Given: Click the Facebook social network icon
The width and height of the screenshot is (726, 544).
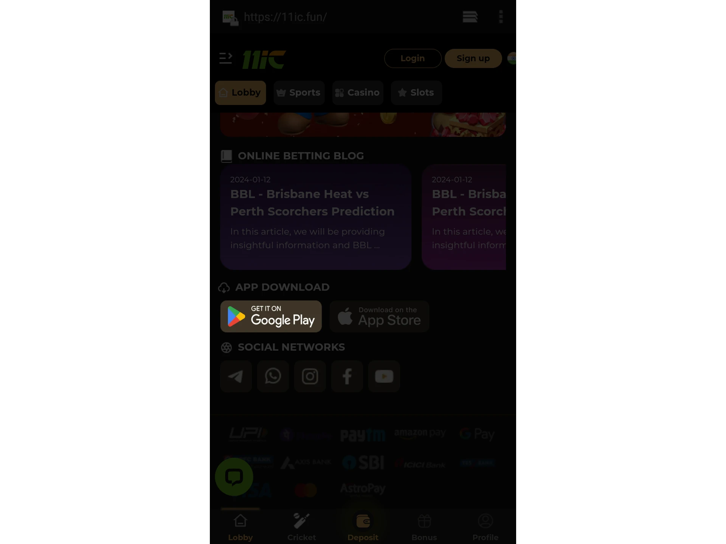Looking at the screenshot, I should click(x=347, y=376).
